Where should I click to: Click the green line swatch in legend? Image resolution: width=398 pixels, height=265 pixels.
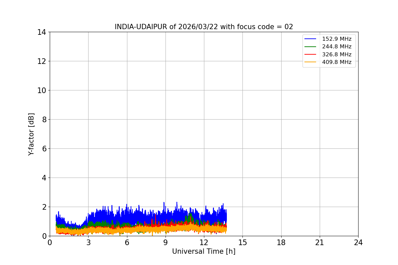pos(310,47)
